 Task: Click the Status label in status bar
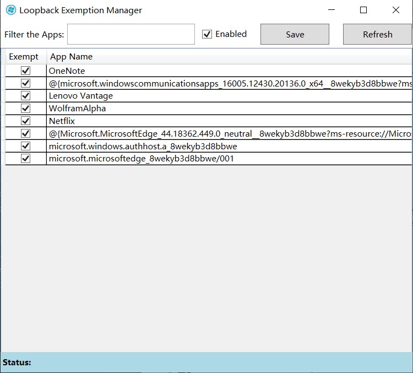(x=17, y=362)
